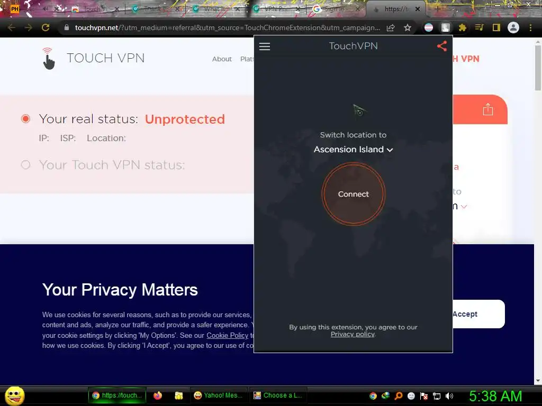Click the speaker volume tray icon

click(449, 396)
